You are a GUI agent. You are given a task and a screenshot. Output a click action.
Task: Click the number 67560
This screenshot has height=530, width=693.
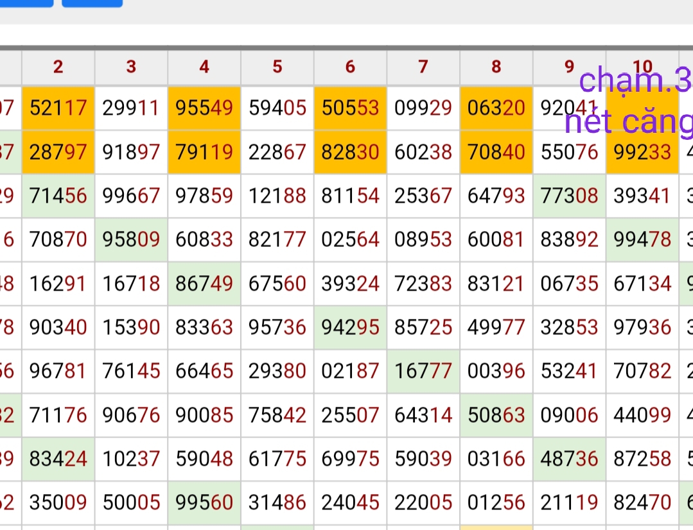pyautogui.click(x=277, y=284)
